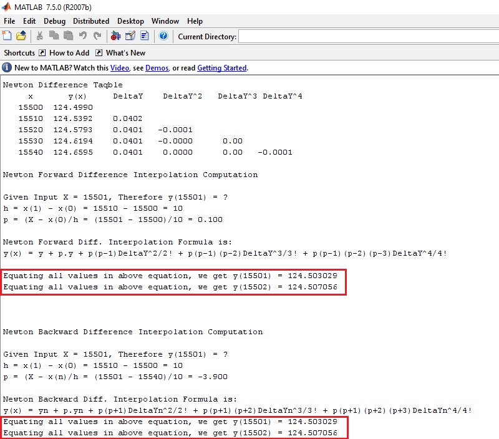Open the Debug menu

click(54, 21)
